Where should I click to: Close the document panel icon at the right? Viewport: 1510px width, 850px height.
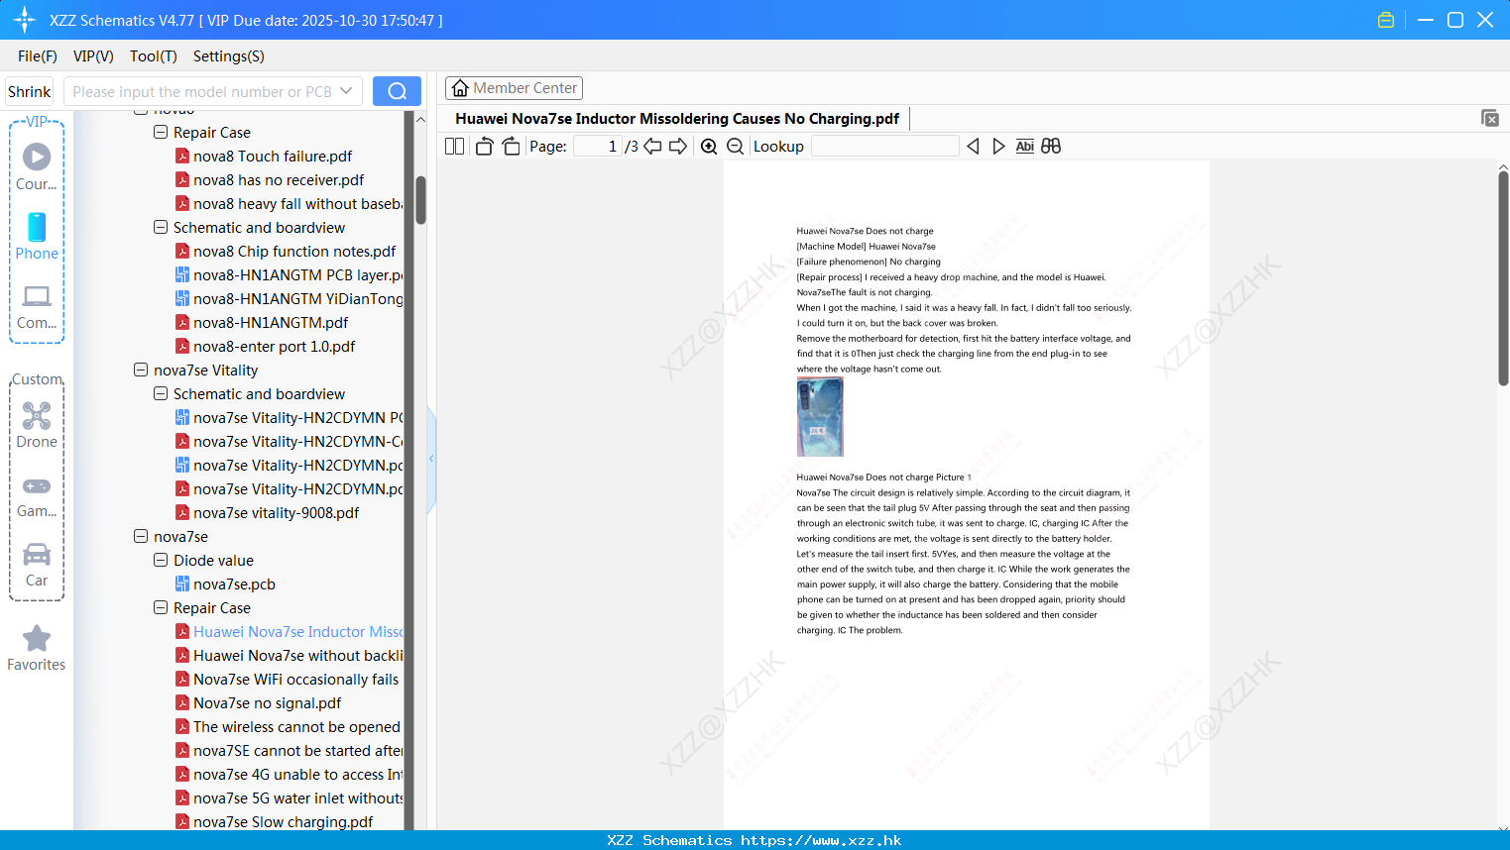click(1490, 118)
